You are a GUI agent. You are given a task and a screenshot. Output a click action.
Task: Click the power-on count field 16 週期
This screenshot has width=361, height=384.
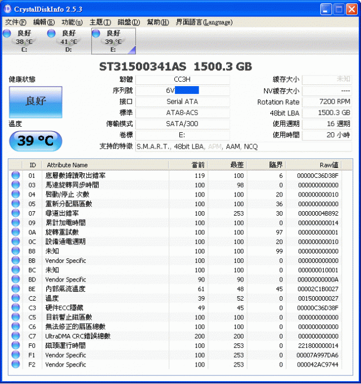click(327, 124)
